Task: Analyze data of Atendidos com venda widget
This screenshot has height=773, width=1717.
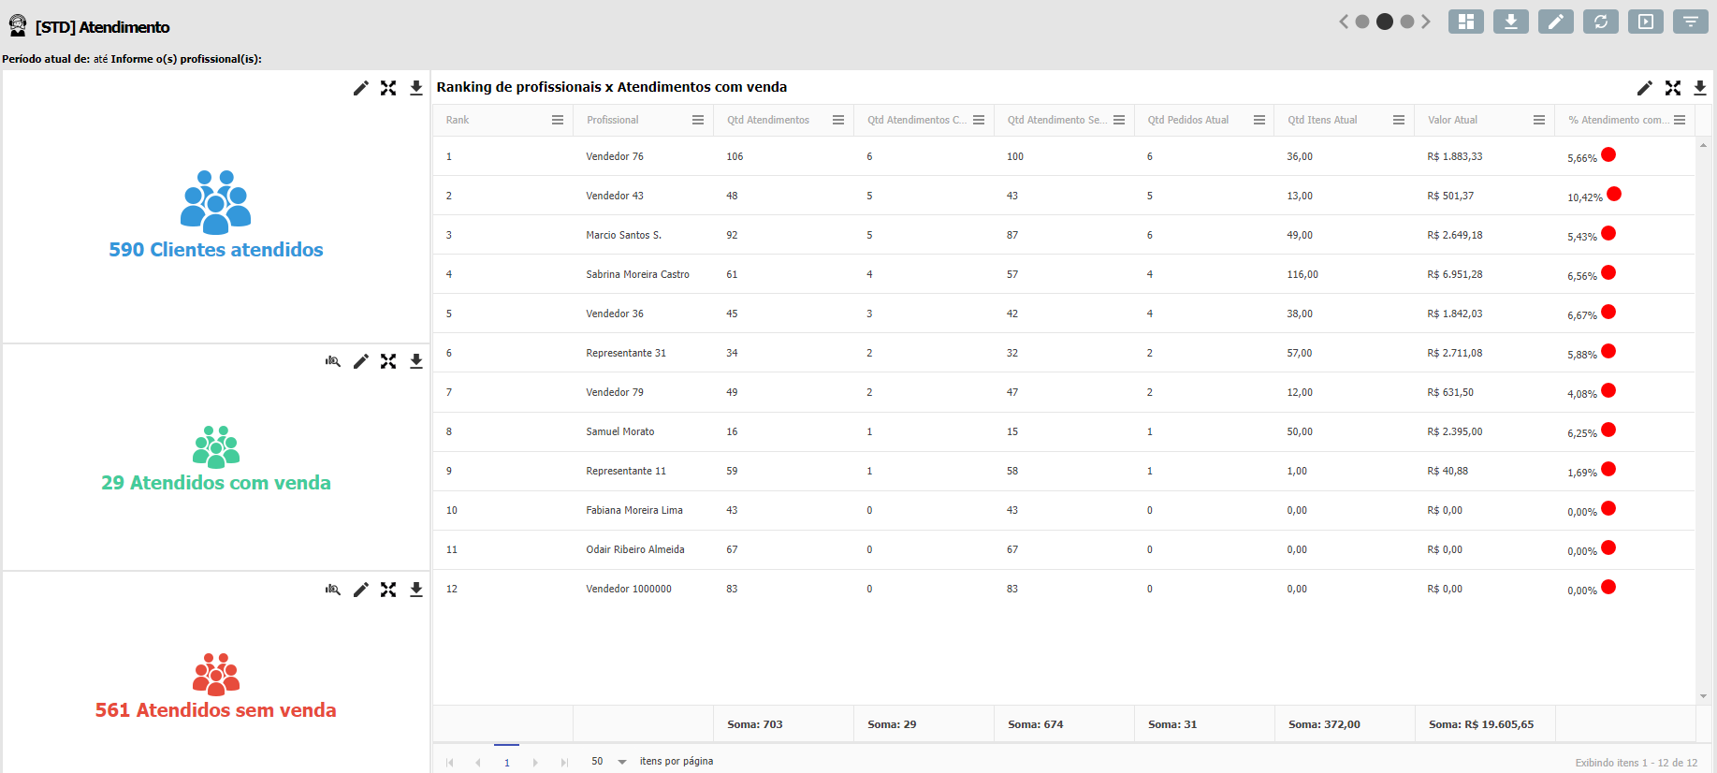Action: pos(332,361)
